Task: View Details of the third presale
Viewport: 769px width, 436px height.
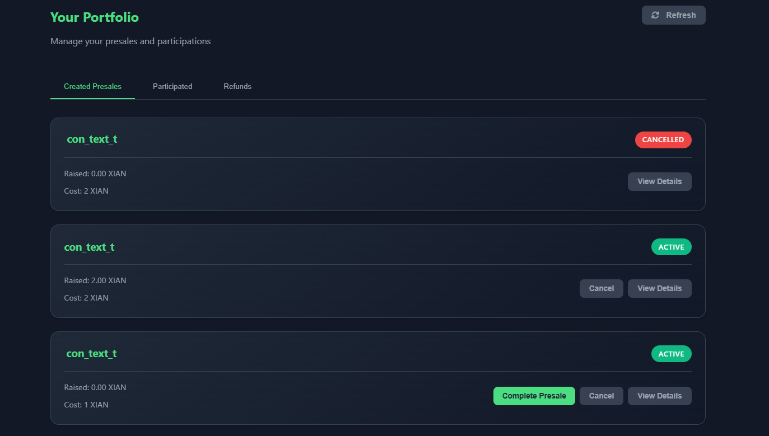Action: tap(659, 396)
